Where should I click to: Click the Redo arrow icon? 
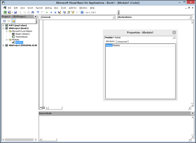tap(42, 12)
